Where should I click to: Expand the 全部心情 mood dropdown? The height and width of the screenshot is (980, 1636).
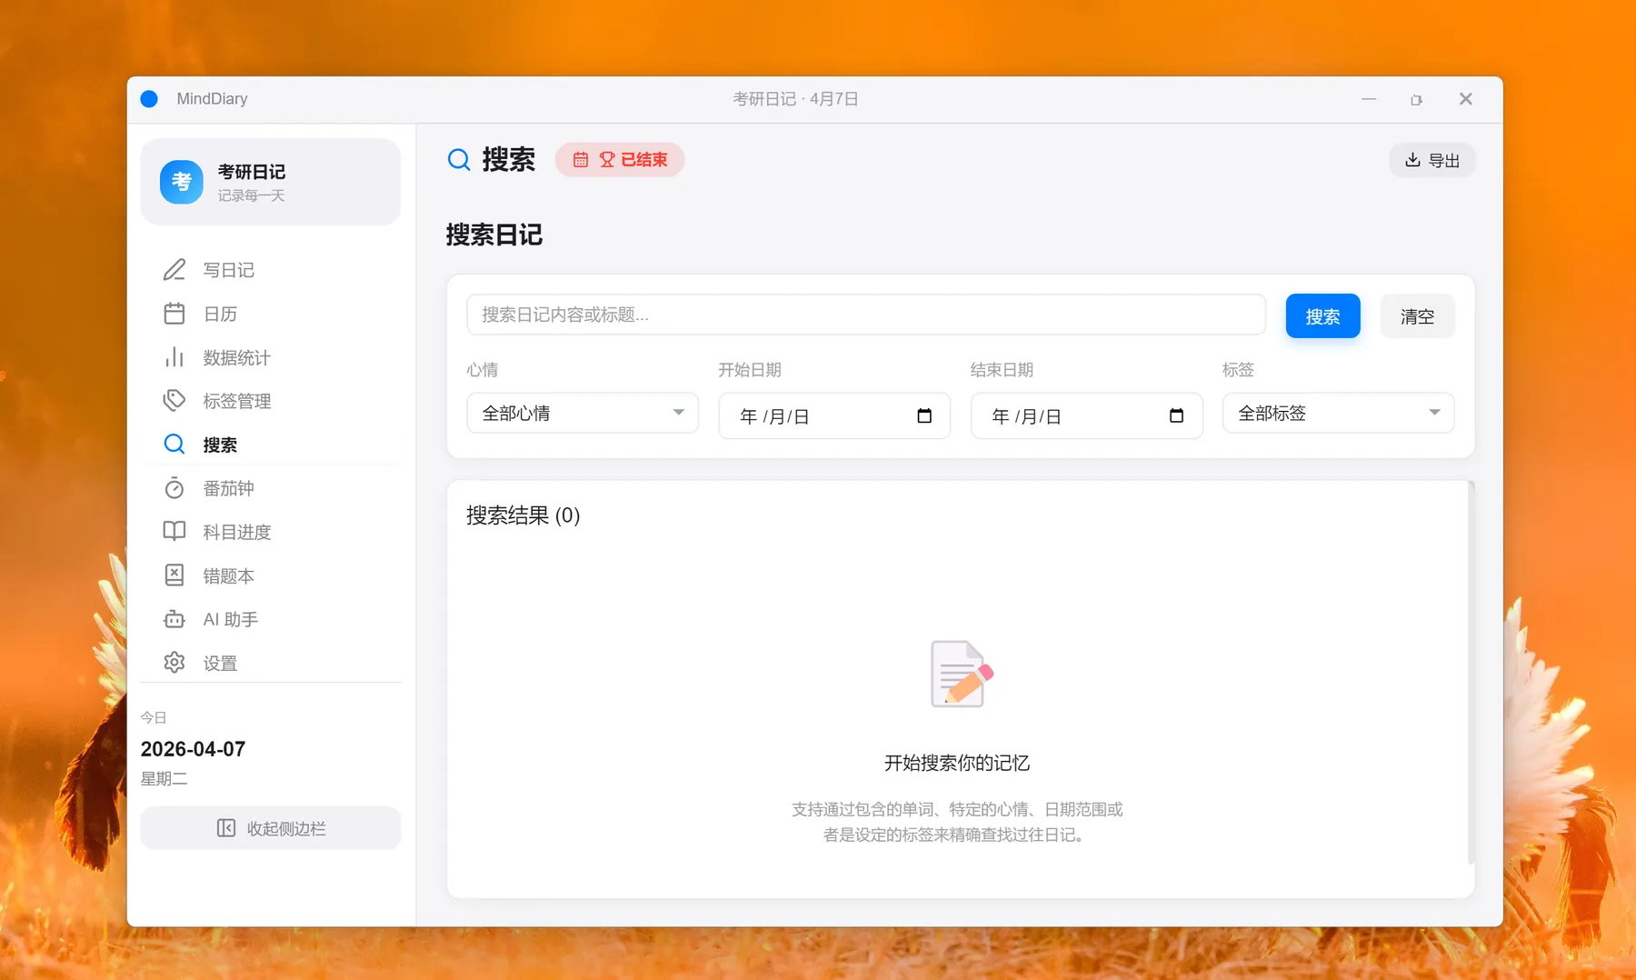[582, 414]
